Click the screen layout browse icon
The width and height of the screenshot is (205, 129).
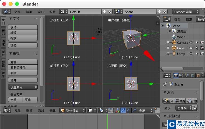(64, 12)
